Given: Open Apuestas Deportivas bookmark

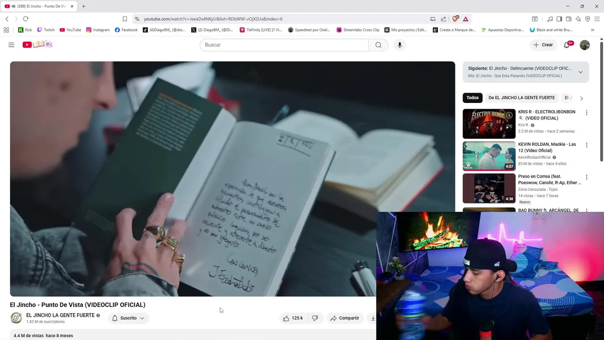Looking at the screenshot, I should click(x=502, y=30).
